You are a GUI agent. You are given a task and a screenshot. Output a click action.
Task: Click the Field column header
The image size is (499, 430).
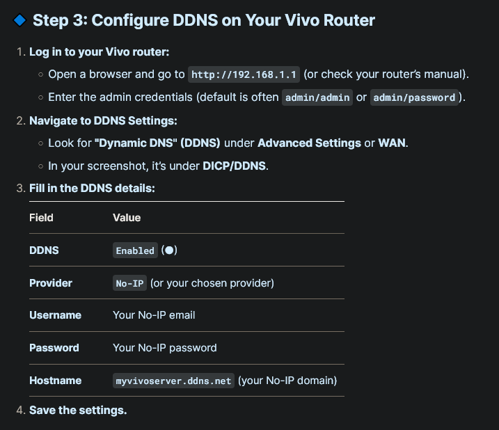tap(41, 218)
